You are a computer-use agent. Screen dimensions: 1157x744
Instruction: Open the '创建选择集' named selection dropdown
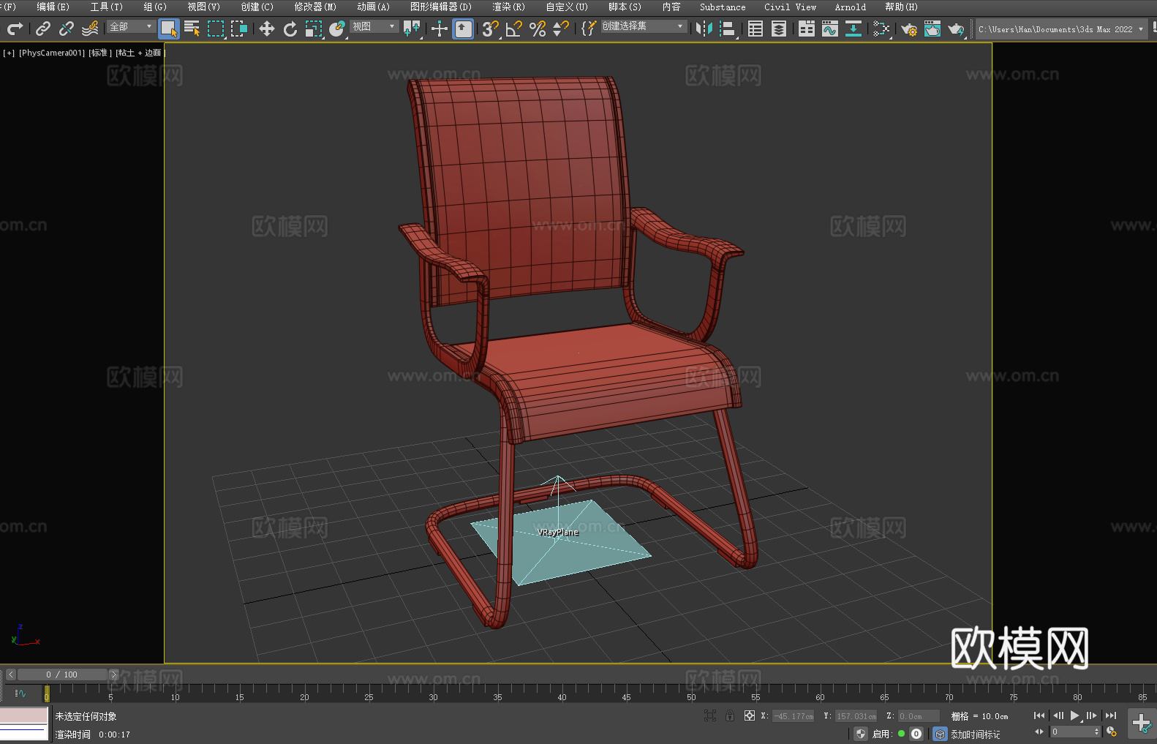[644, 26]
